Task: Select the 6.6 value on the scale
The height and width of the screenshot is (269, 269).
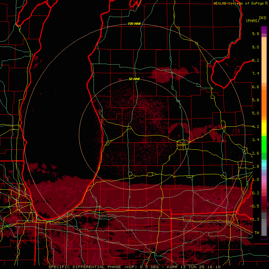Action: point(256,87)
